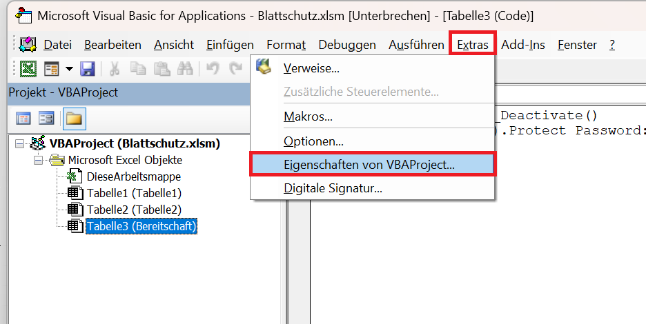646x324 pixels.
Task: Click the Projekt - VBAProject panel title
Action: (x=63, y=92)
